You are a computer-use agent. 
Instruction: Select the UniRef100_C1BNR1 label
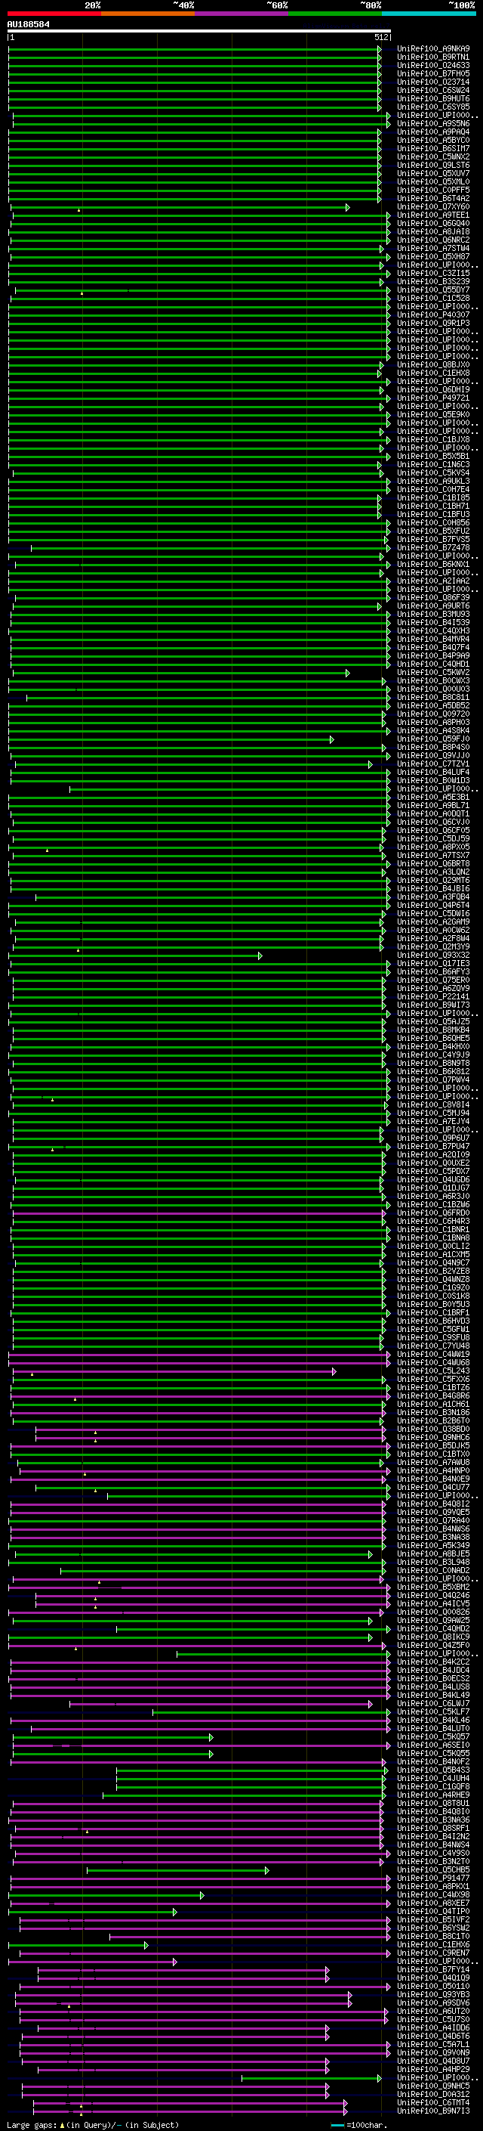(x=432, y=1229)
